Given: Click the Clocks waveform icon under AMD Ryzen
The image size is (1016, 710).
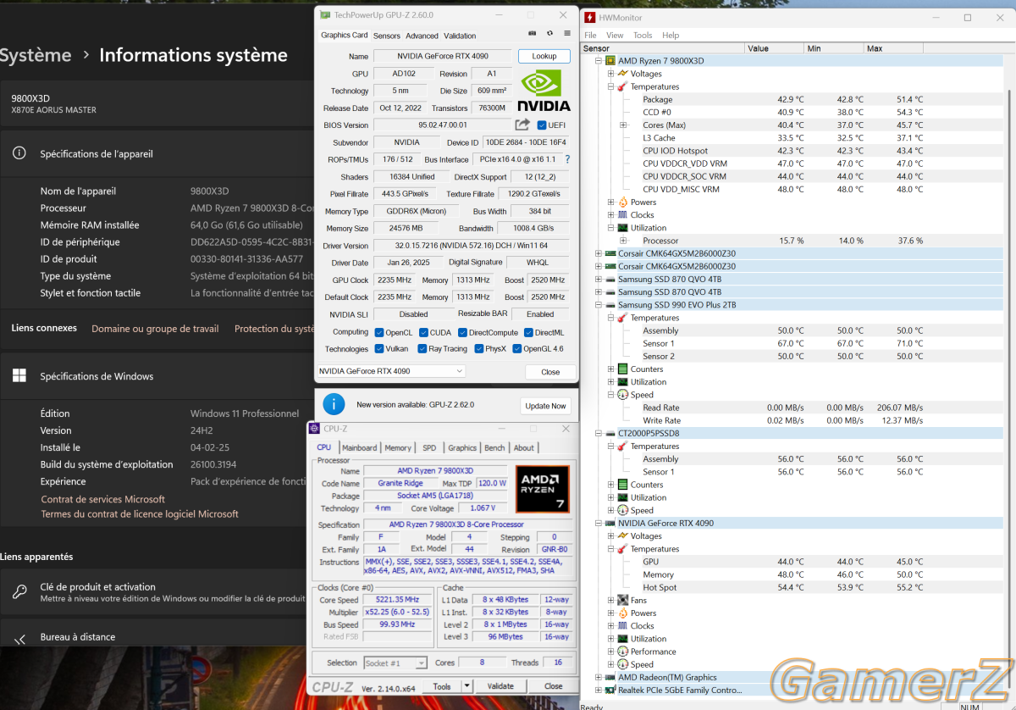Looking at the screenshot, I should pyautogui.click(x=622, y=214).
